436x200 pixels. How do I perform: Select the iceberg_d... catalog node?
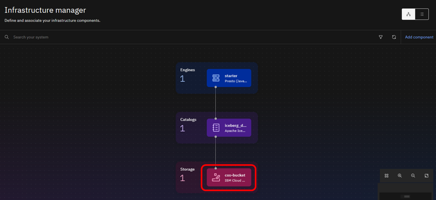(229, 128)
